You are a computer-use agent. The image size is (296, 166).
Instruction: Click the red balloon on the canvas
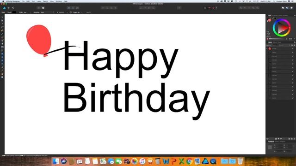pyautogui.click(x=39, y=39)
